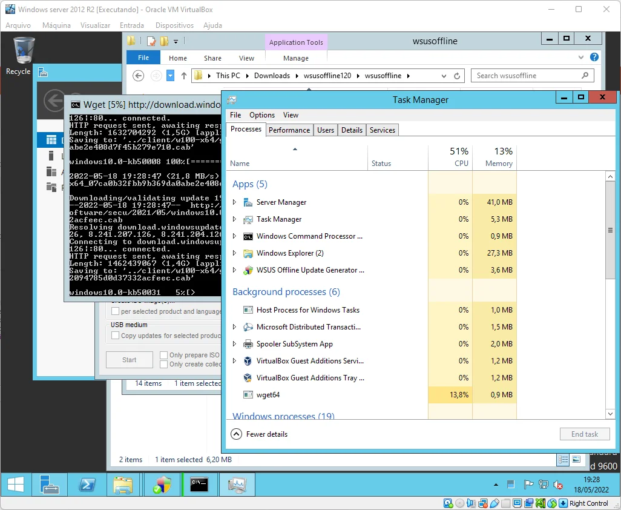The image size is (621, 510).
Task: Click the VirtualBox Guest Additions Service icon
Action: [248, 361]
